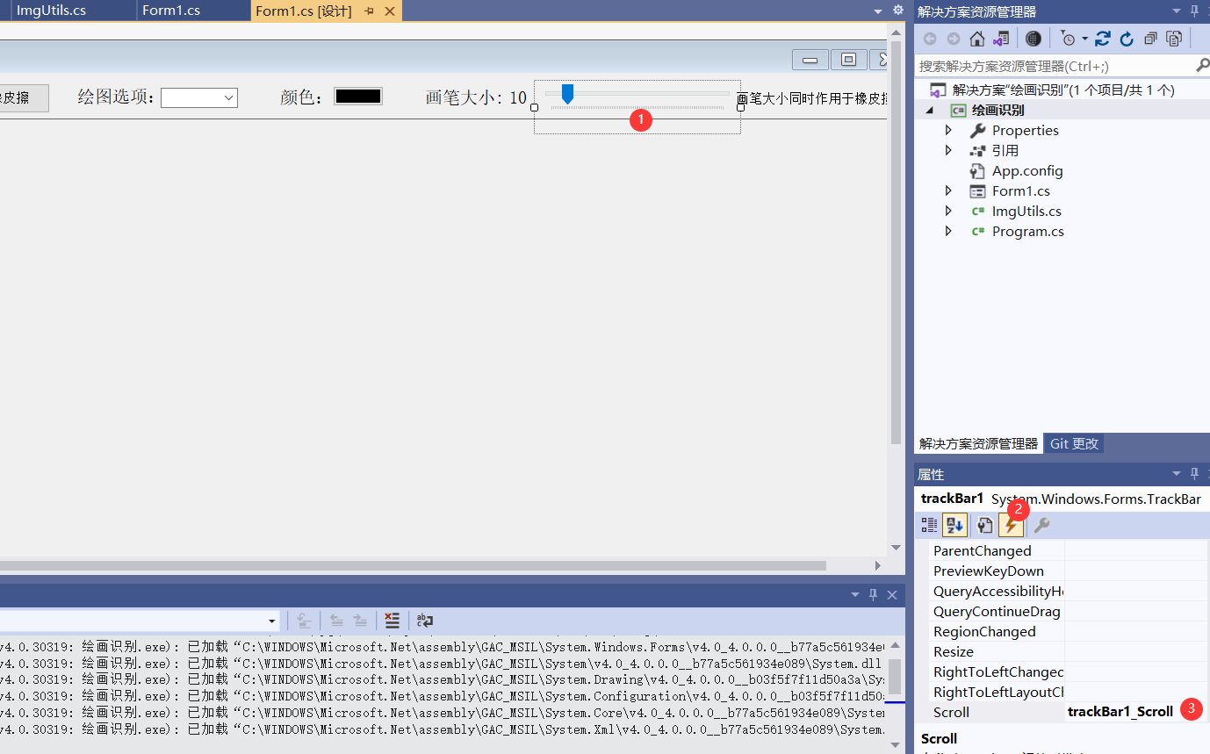1210x754 pixels.
Task: Expand the ImgUtils.cs node in Solution Explorer
Action: tap(948, 211)
